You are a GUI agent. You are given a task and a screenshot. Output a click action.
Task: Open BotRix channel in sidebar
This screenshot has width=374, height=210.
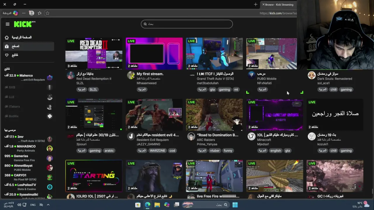coord(28,116)
